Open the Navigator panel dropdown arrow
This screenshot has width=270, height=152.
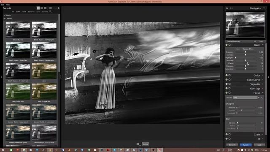[264, 8]
